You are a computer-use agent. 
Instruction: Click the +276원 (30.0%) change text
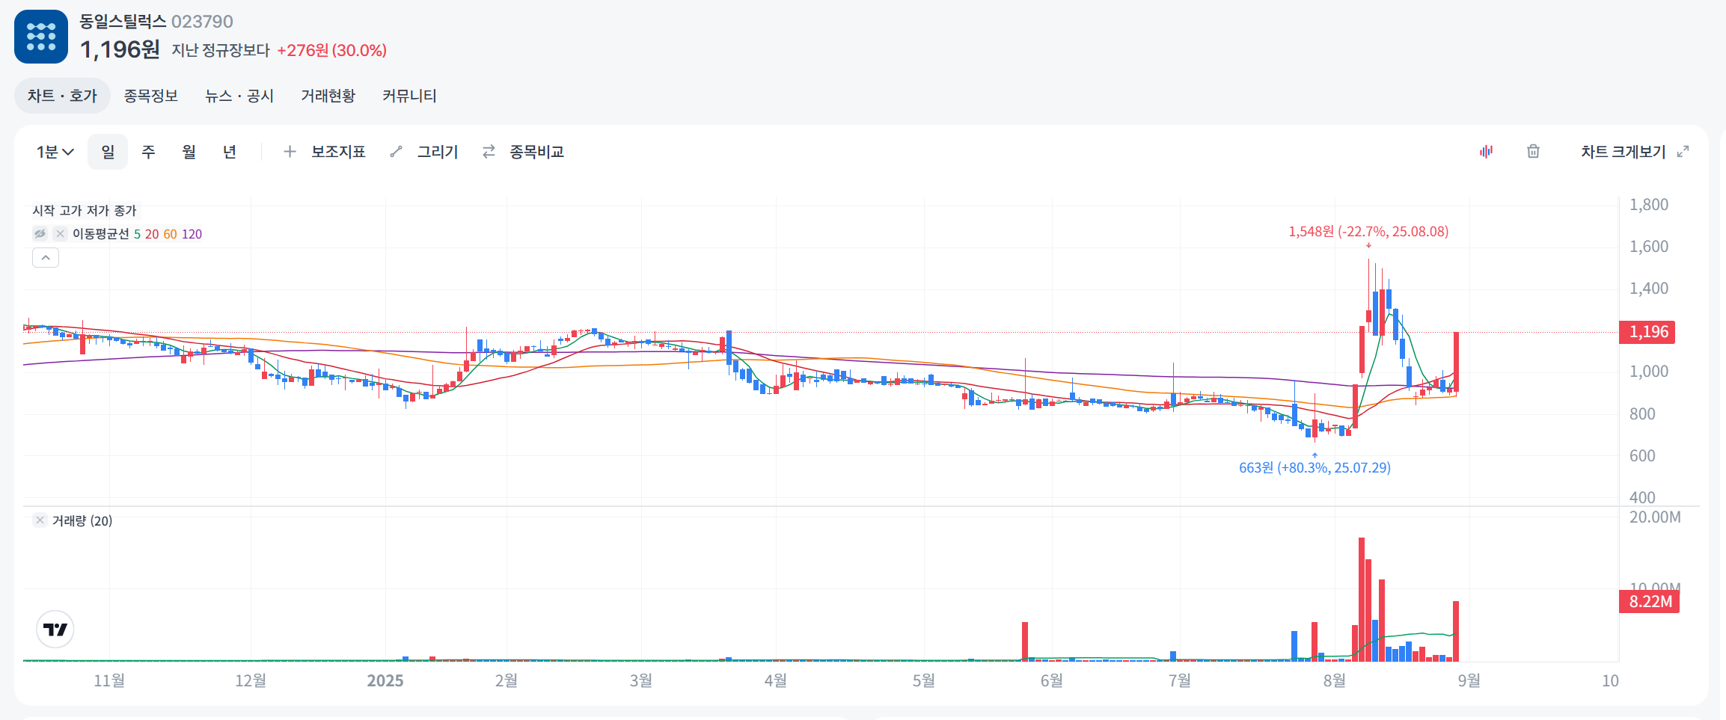point(331,50)
